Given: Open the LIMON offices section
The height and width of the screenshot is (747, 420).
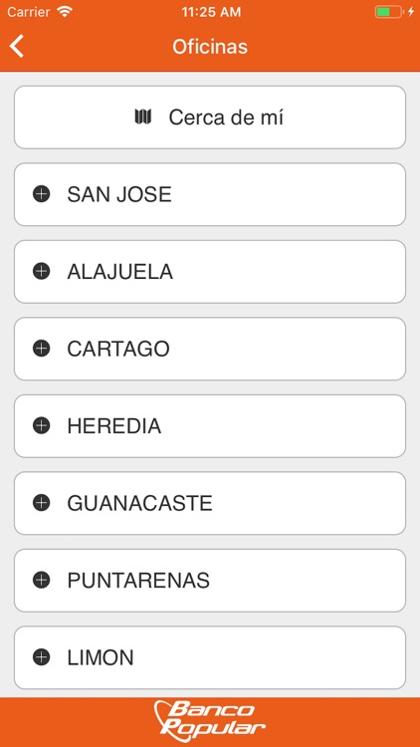Looking at the screenshot, I should tap(210, 657).
